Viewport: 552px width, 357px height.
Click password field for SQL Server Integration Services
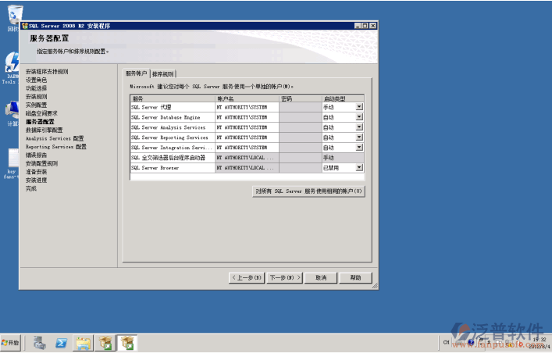click(300, 148)
